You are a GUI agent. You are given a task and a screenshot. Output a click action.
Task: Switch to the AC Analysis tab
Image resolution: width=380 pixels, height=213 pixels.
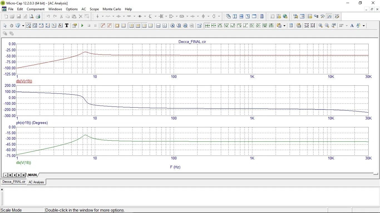tap(36, 182)
